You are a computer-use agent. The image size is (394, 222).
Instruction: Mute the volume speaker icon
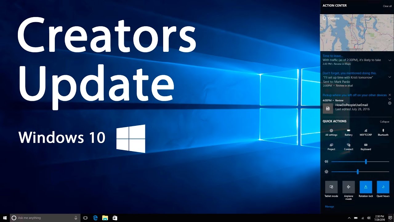point(326,161)
